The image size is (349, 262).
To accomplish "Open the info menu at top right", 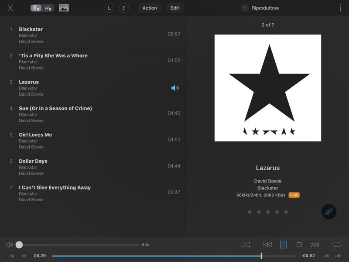I will pos(340,8).
